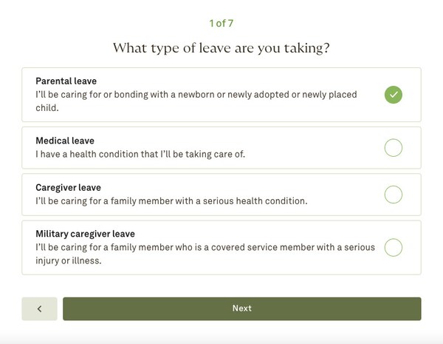The width and height of the screenshot is (443, 344).
Task: Pick the Military caregiver leave radio circle
Action: 394,247
